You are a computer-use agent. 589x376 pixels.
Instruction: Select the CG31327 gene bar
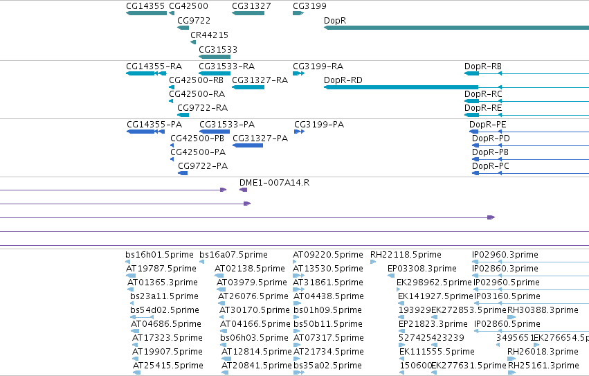tap(248, 13)
